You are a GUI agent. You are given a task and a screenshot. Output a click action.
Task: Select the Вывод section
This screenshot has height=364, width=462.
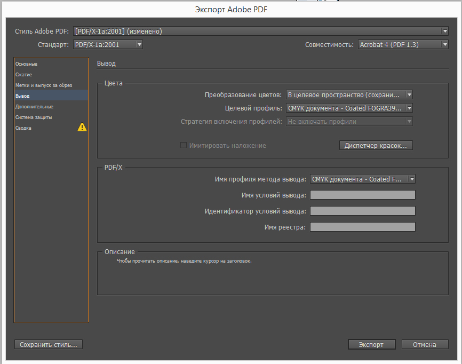[x=51, y=96]
